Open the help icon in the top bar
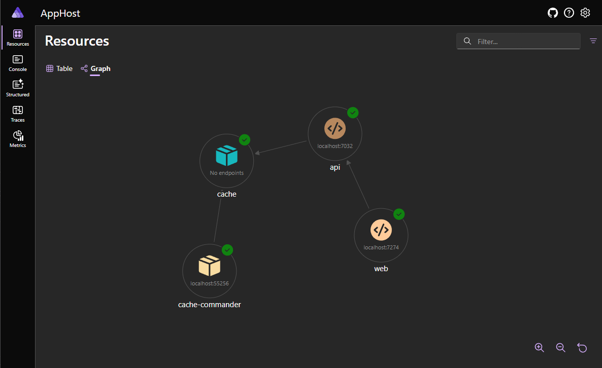Viewport: 602px width, 368px height. 569,13
